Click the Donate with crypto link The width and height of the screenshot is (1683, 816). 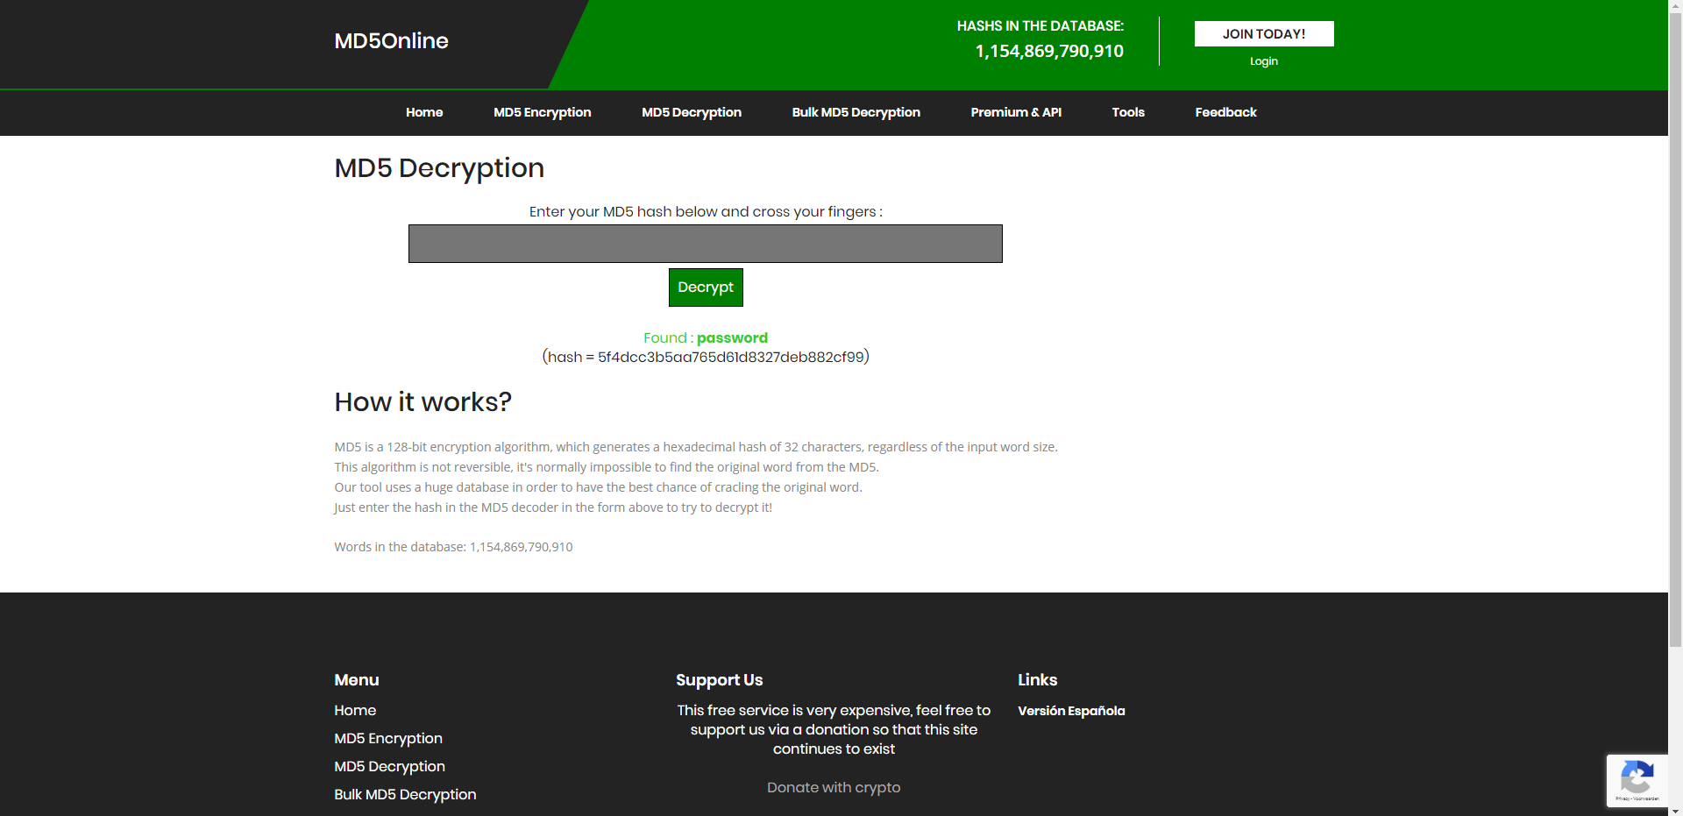click(833, 788)
